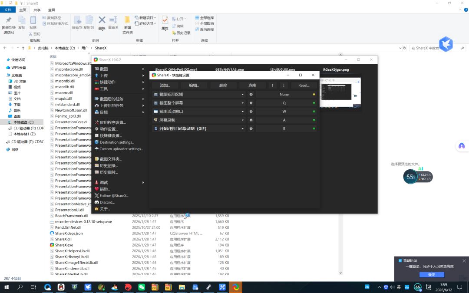Select ShareX.exe in Explorer file list
The image size is (469, 293).
[x=64, y=245]
